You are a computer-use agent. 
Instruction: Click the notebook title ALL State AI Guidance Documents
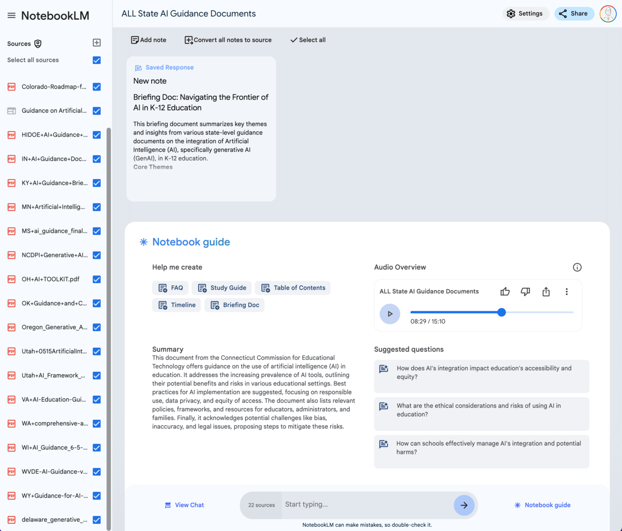coord(189,13)
